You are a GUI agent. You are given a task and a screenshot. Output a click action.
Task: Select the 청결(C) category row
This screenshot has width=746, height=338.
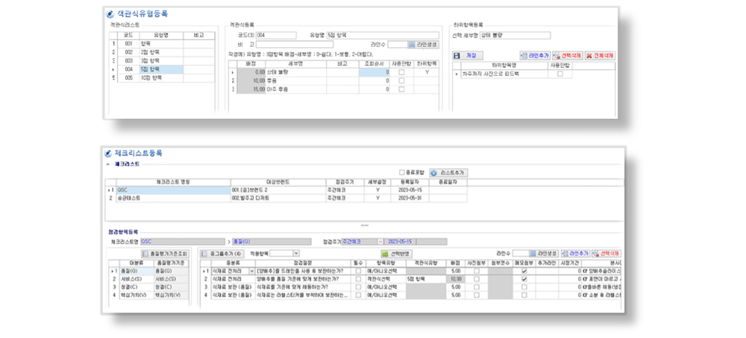point(148,287)
